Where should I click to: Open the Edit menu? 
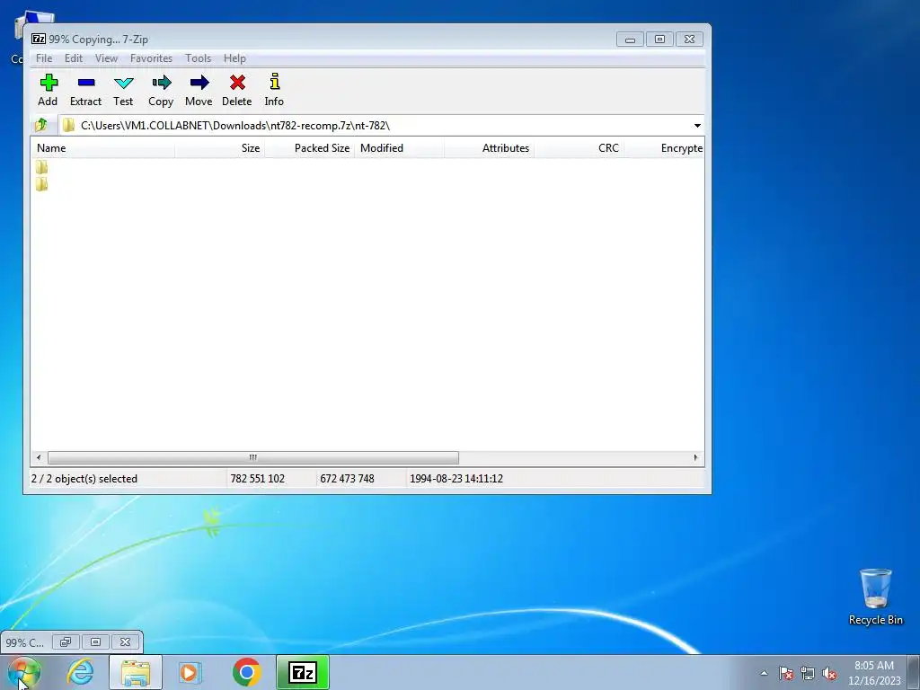[x=74, y=58]
